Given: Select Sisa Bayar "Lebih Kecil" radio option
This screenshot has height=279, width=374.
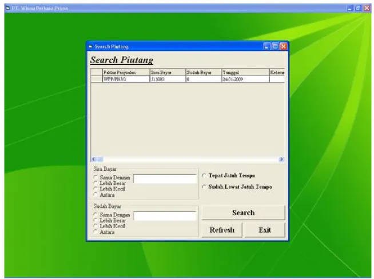Looking at the screenshot, I should coord(96,189).
